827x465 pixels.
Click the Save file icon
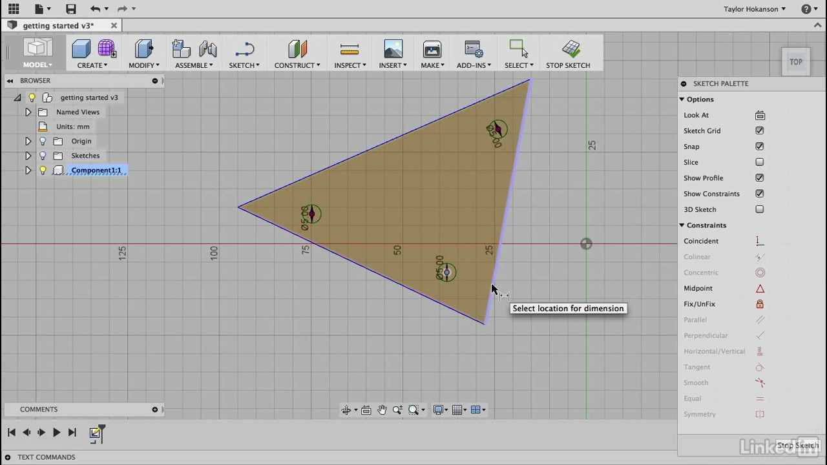71,9
